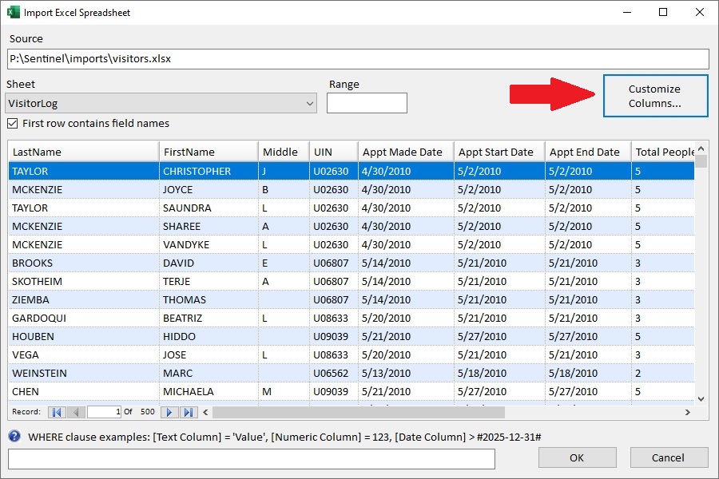Click the Appt End Date column header
This screenshot has height=479, width=719.
tap(588, 152)
